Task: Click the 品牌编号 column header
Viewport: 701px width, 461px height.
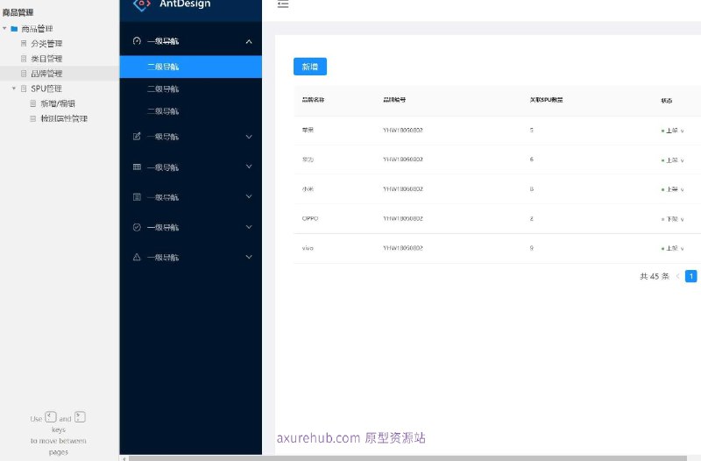Action: coord(394,100)
